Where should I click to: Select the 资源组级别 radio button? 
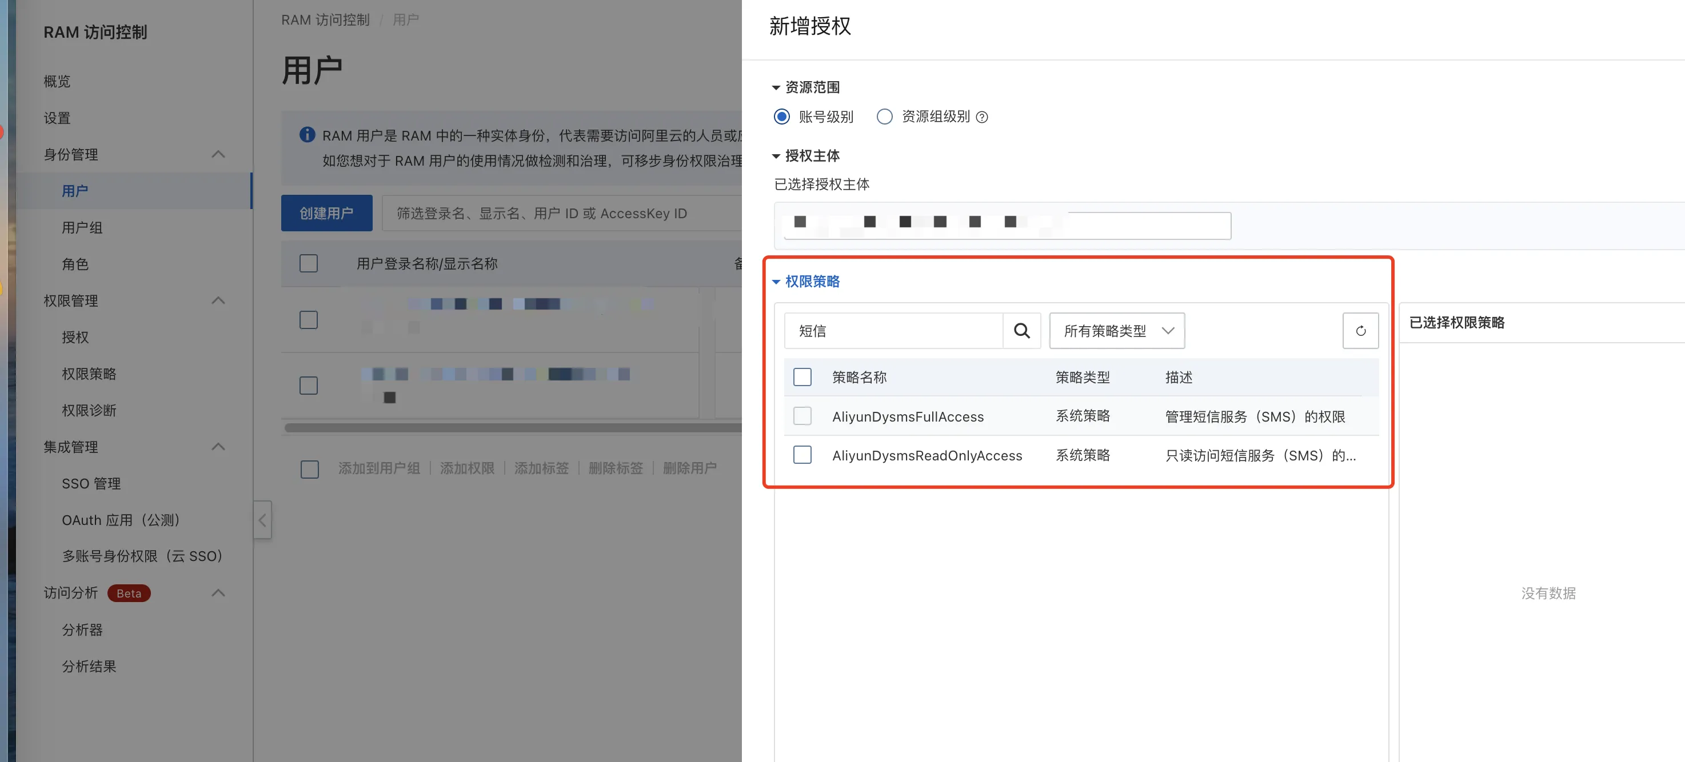click(884, 117)
